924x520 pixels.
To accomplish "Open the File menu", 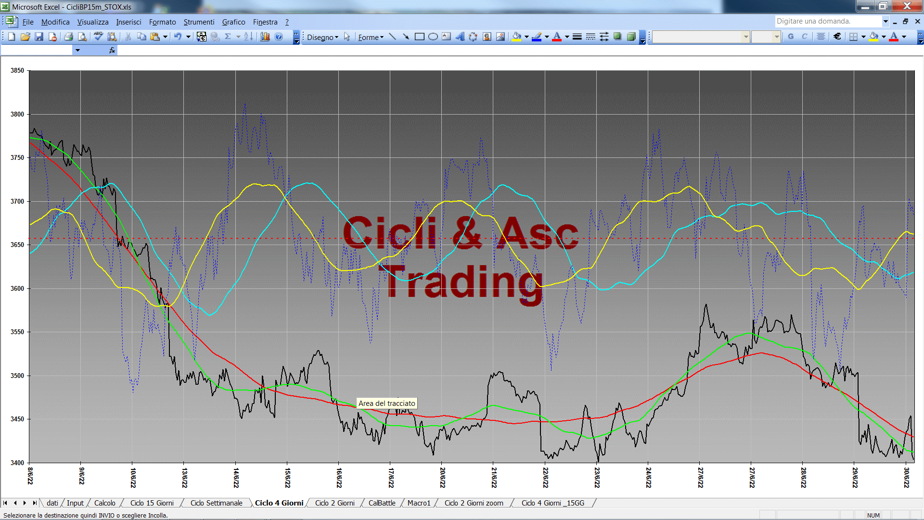I will [28, 22].
